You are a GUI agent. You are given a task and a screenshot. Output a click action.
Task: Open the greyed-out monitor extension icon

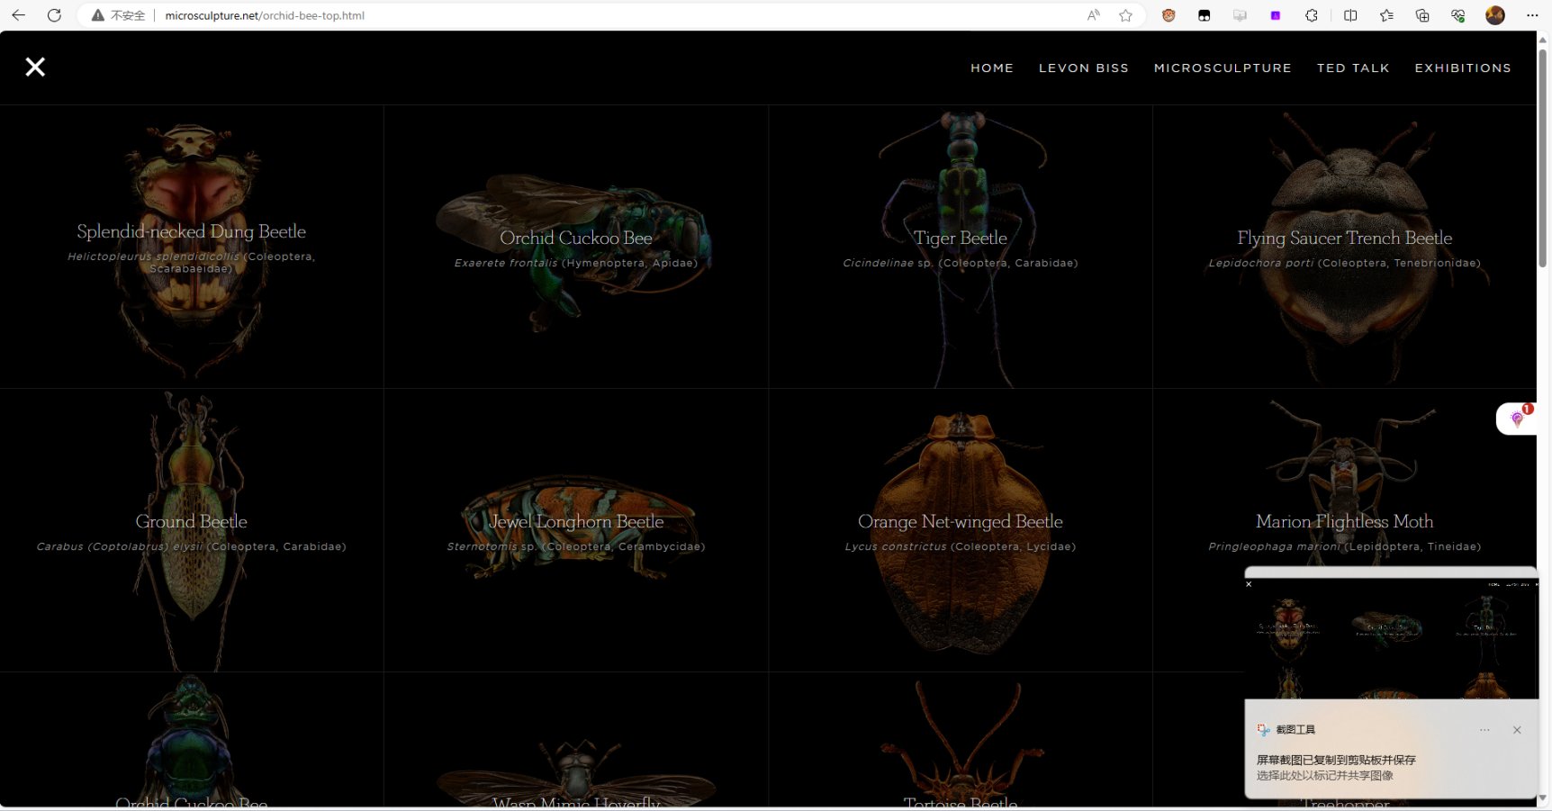(x=1240, y=15)
